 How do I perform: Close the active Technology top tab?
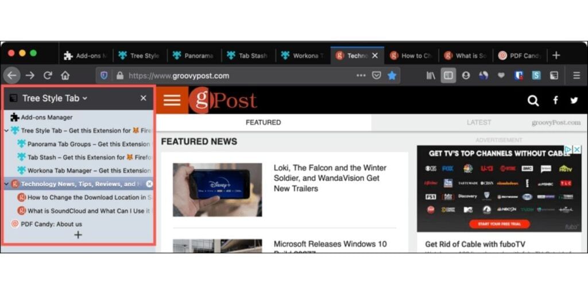pos(374,56)
